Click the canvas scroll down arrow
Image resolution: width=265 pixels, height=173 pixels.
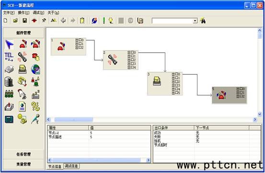260,114
